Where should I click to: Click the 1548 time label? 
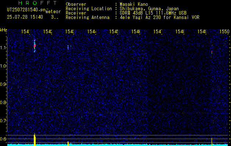pyautogui.click(x=180, y=31)
